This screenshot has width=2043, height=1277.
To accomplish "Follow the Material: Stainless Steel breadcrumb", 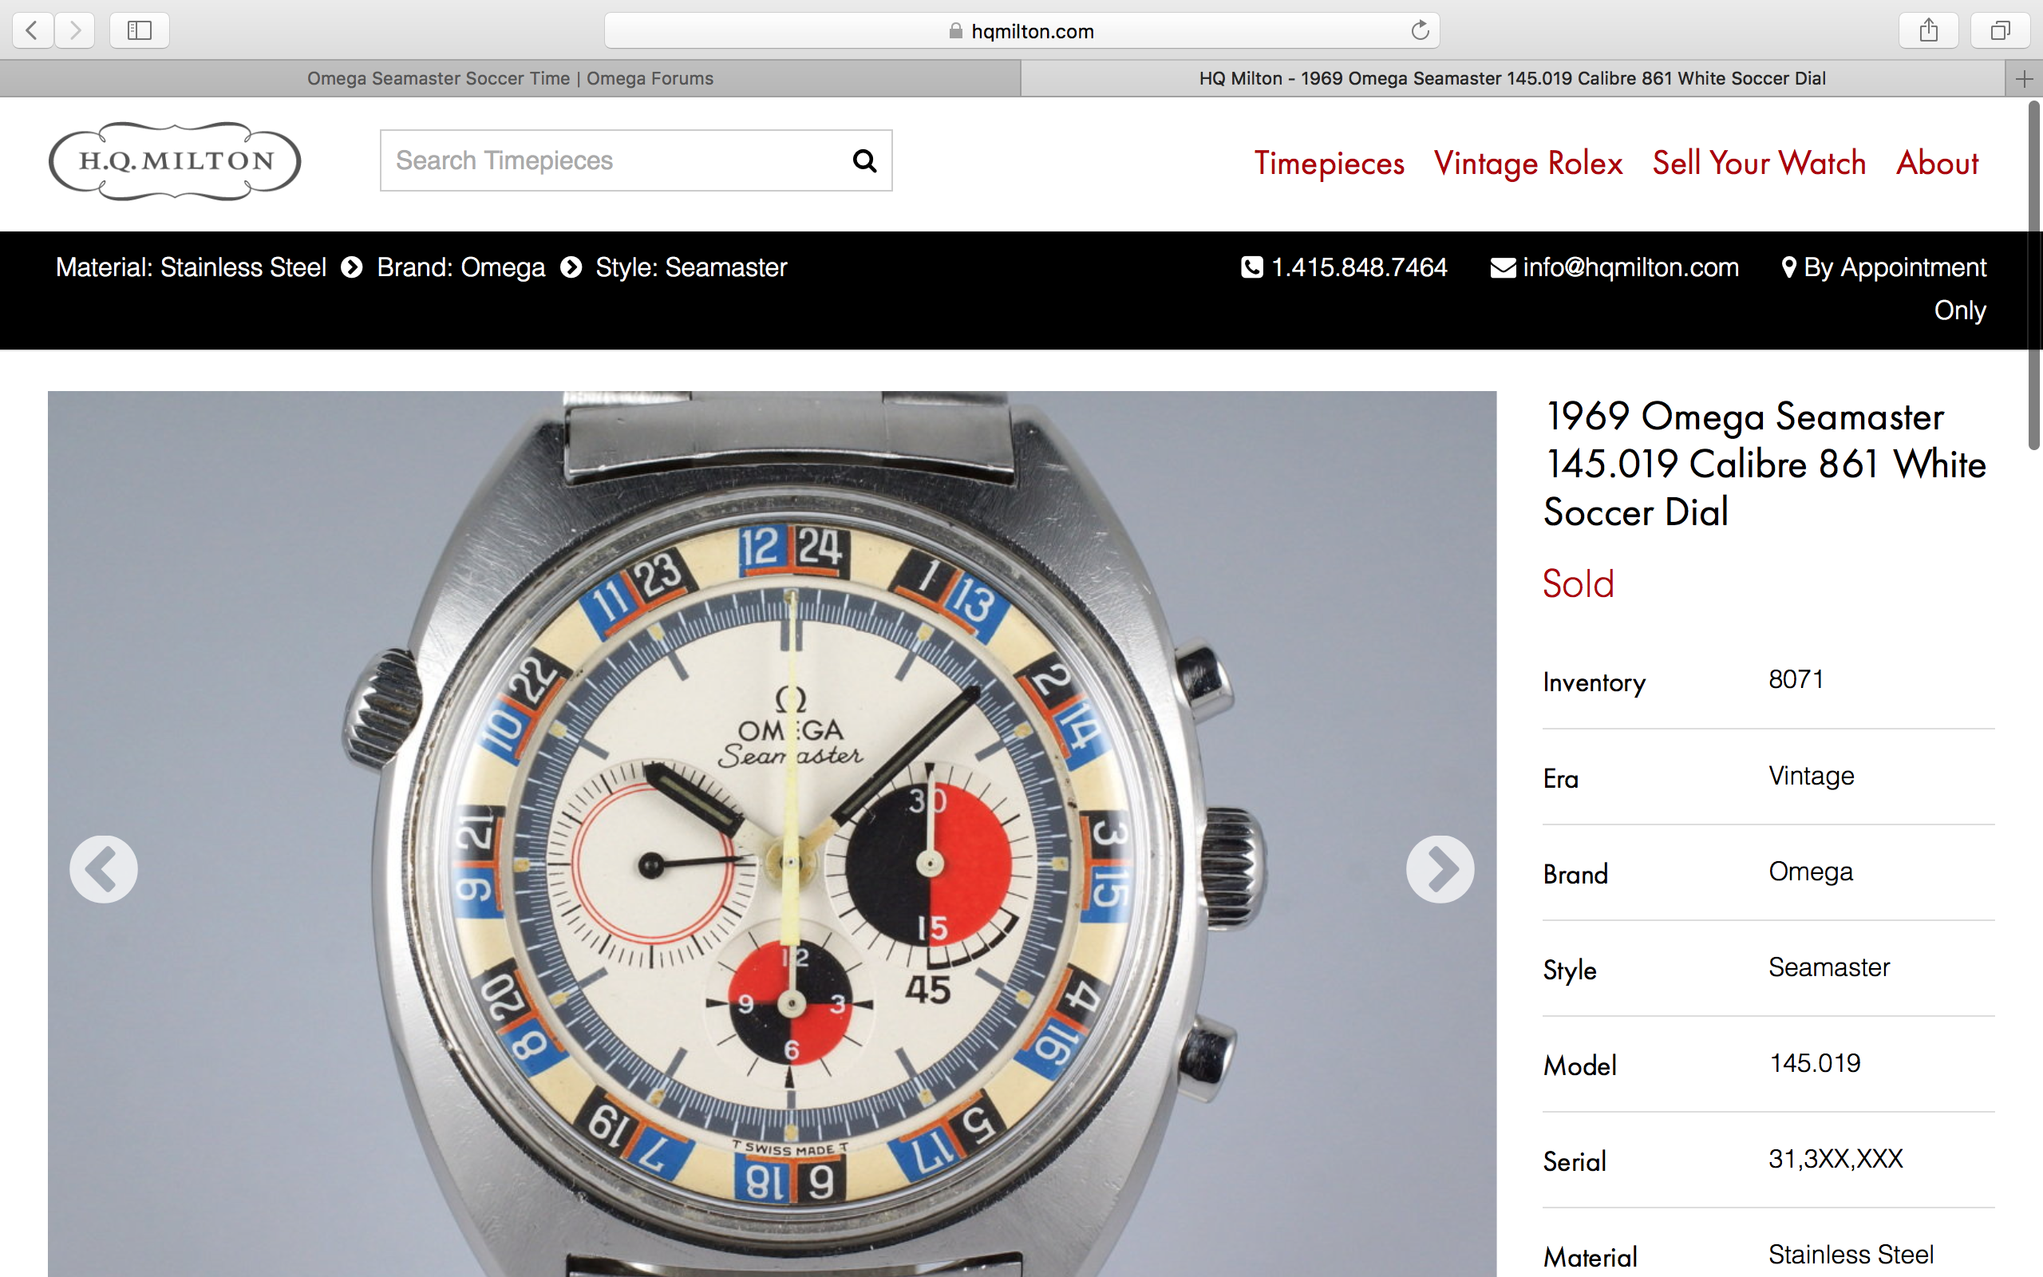I will coord(191,267).
